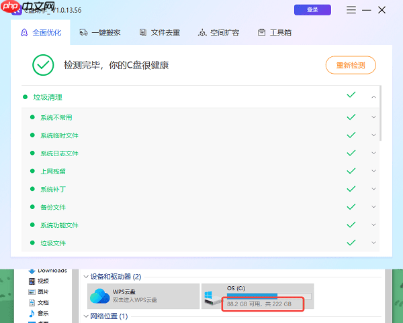The width and height of the screenshot is (403, 323).
Task: Expand the 系统功能文件 row
Action: pos(373,224)
